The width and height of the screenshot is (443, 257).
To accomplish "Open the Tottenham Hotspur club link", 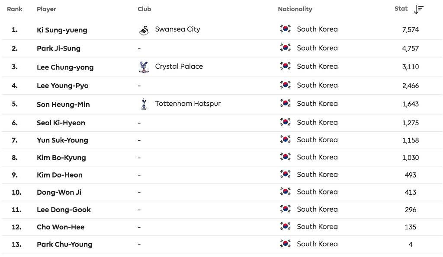I will click(x=188, y=104).
